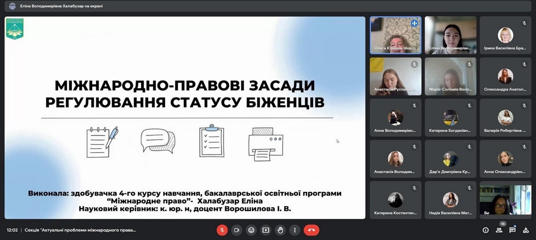Image resolution: width=536 pixels, height=240 pixels.
Task: Open the three-dot more options menu
Action: click(295, 230)
